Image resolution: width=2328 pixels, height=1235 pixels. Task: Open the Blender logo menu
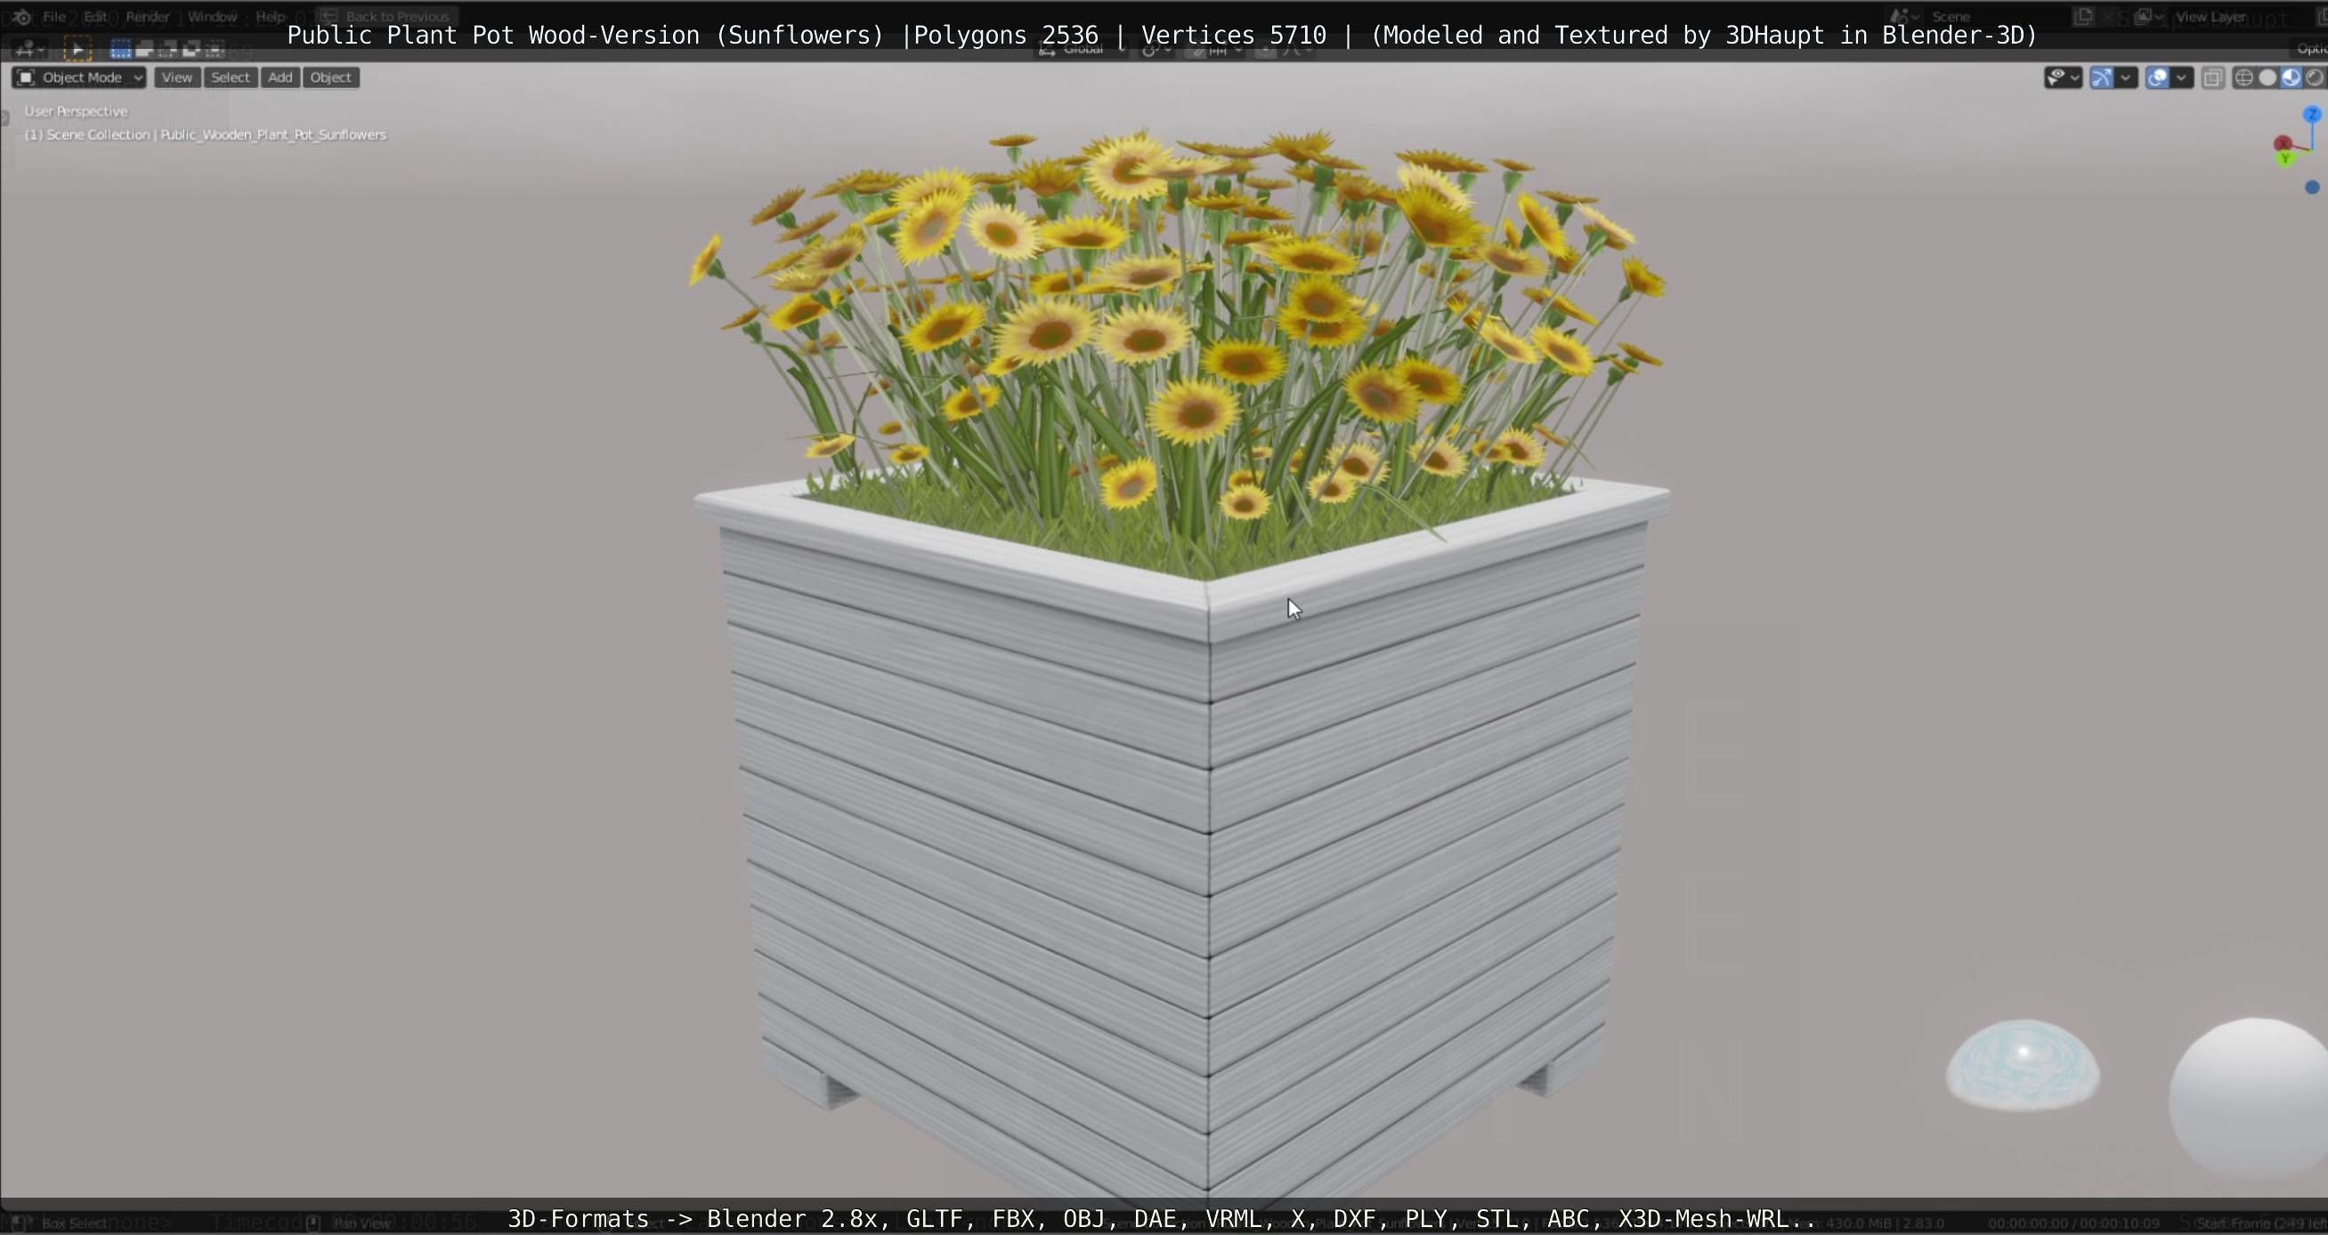click(20, 16)
